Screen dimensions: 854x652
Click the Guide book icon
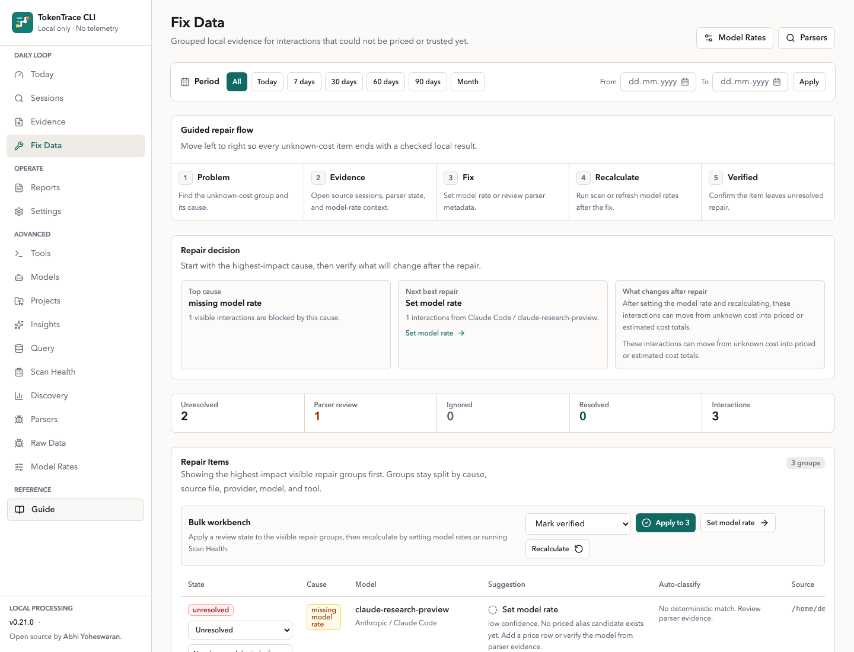[20, 510]
